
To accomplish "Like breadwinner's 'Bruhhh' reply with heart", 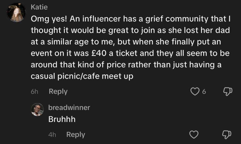I will (194, 134).
